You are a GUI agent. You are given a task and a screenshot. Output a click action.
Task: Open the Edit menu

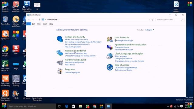(x=34, y=24)
